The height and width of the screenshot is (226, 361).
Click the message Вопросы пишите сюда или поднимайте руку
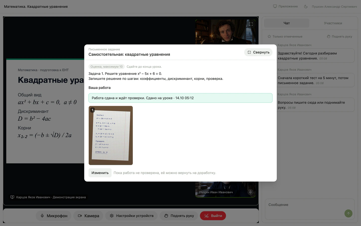pos(316,105)
